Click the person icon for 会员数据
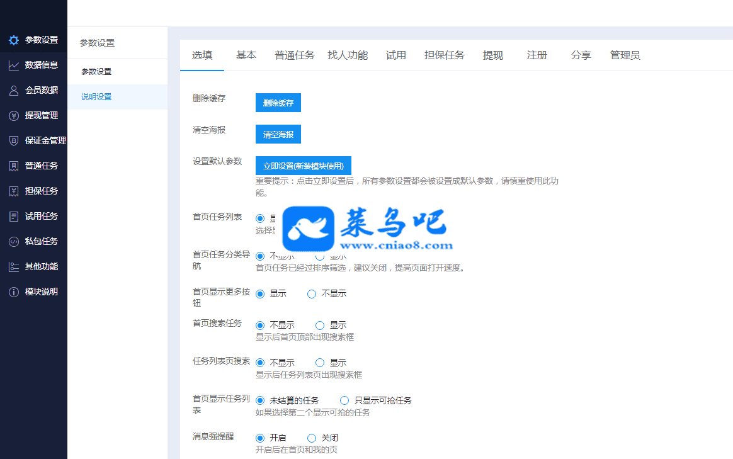The height and width of the screenshot is (459, 733). pyautogui.click(x=13, y=90)
